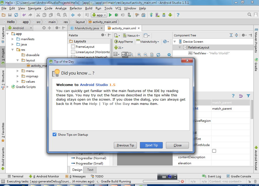Click the Previous Tip button
The height and width of the screenshot is (186, 259).
click(x=125, y=145)
